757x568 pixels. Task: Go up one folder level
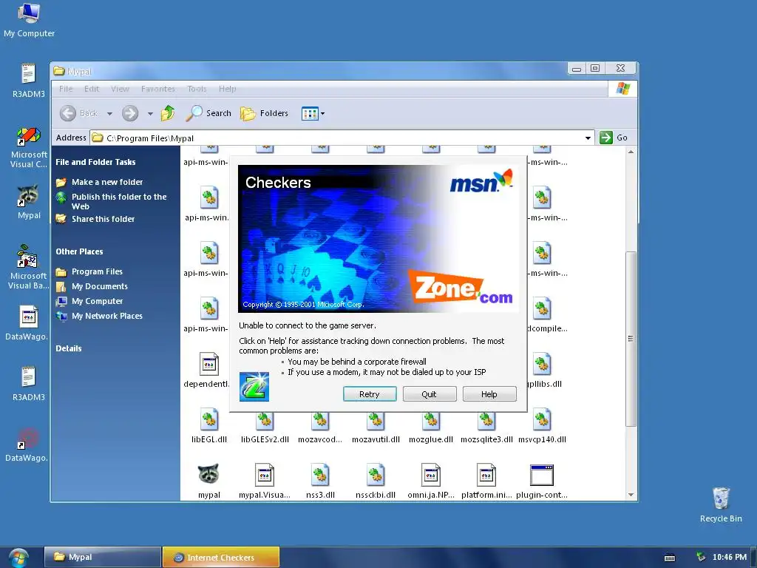pyautogui.click(x=168, y=113)
